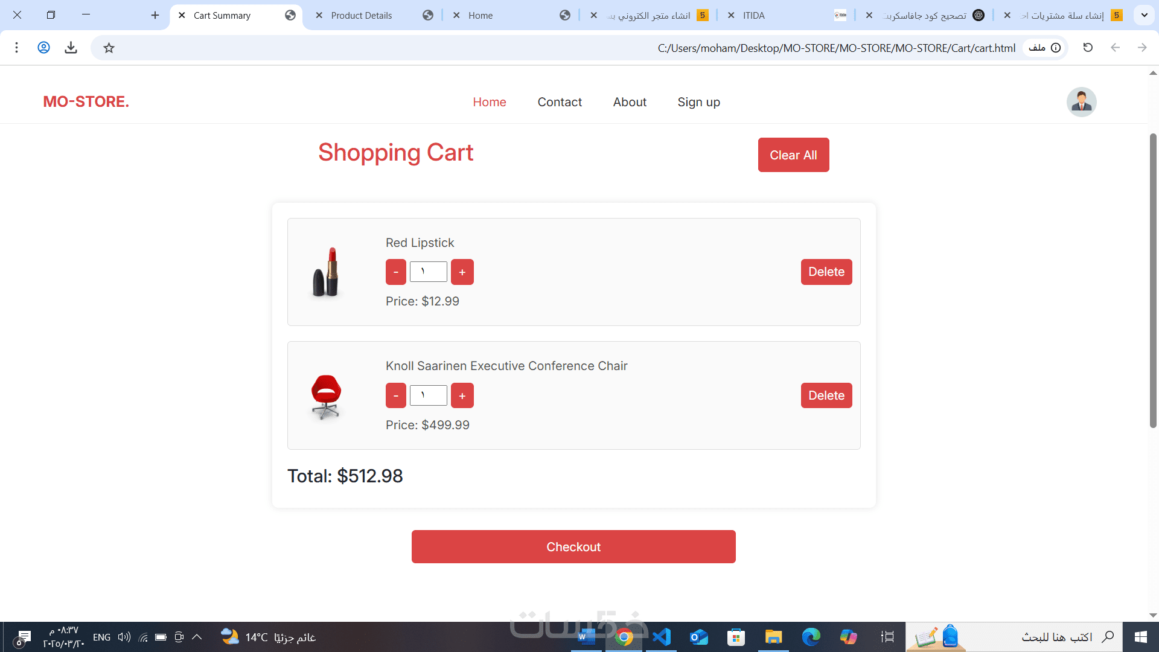Delete the Red Lipstick item
The image size is (1159, 652).
(826, 272)
